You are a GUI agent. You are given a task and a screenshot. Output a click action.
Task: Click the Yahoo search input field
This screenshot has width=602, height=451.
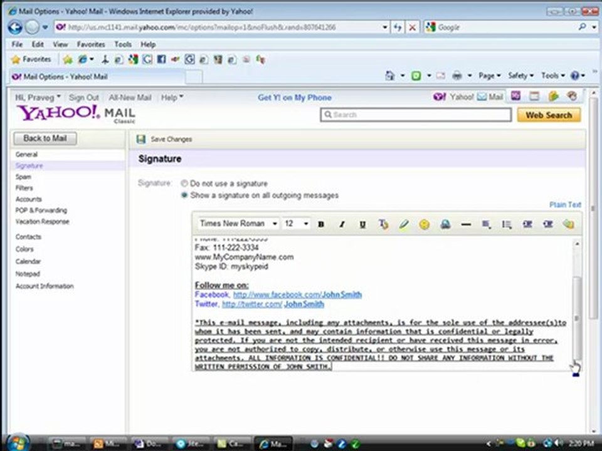coord(416,115)
